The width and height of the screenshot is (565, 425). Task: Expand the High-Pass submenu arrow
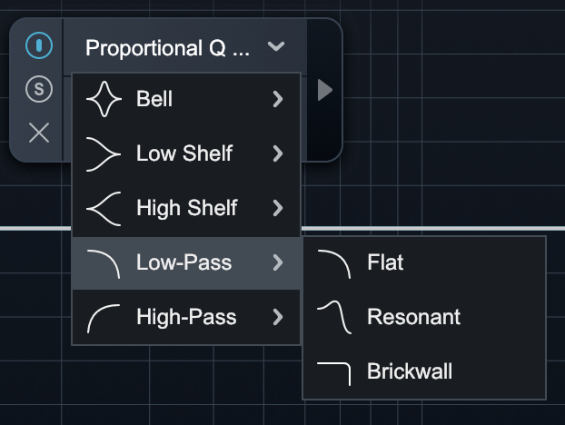(278, 318)
